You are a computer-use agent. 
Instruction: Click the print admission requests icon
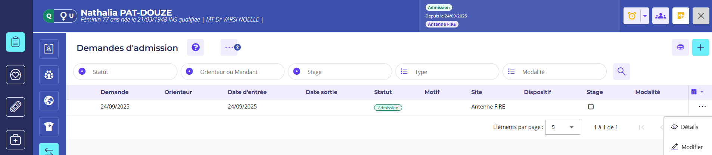coord(680,48)
